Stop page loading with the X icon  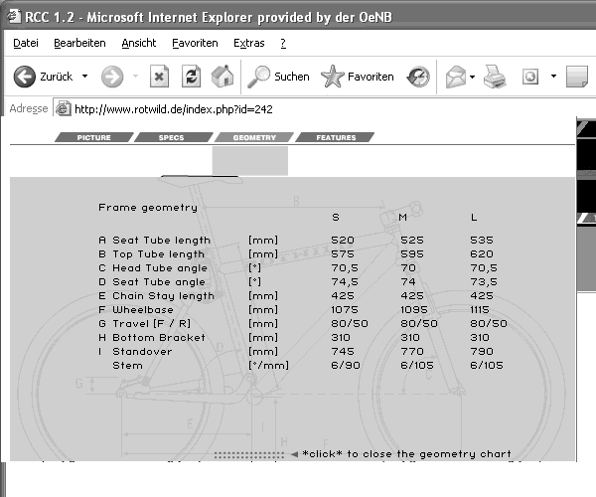(159, 77)
